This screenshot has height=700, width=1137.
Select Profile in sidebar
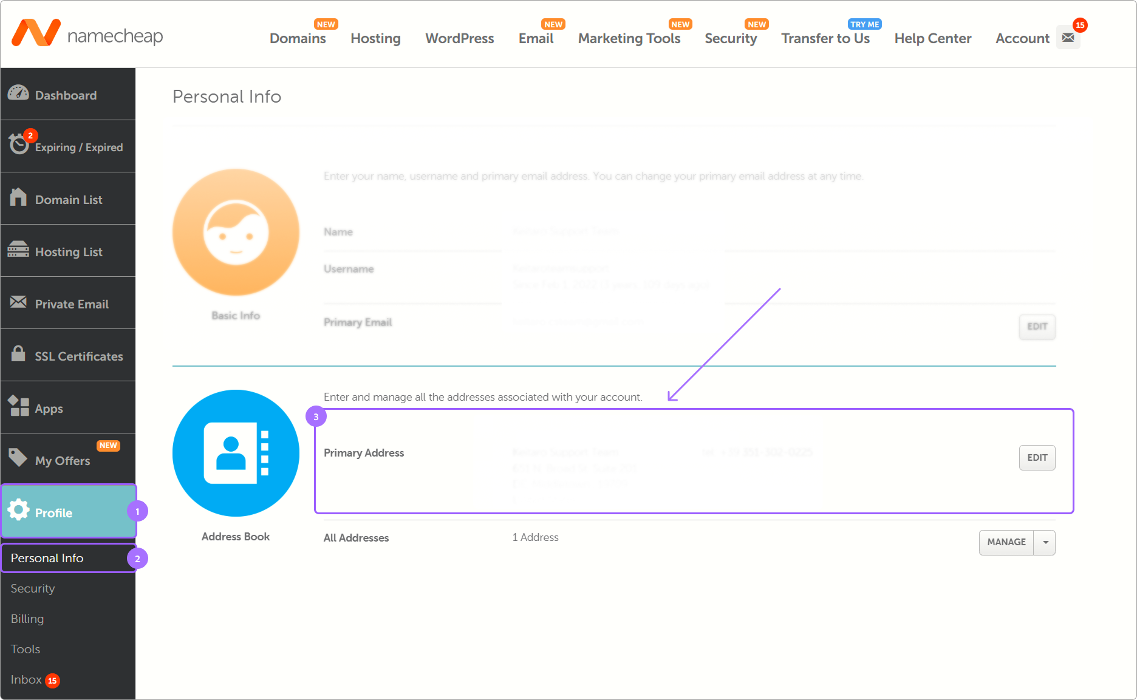click(69, 511)
